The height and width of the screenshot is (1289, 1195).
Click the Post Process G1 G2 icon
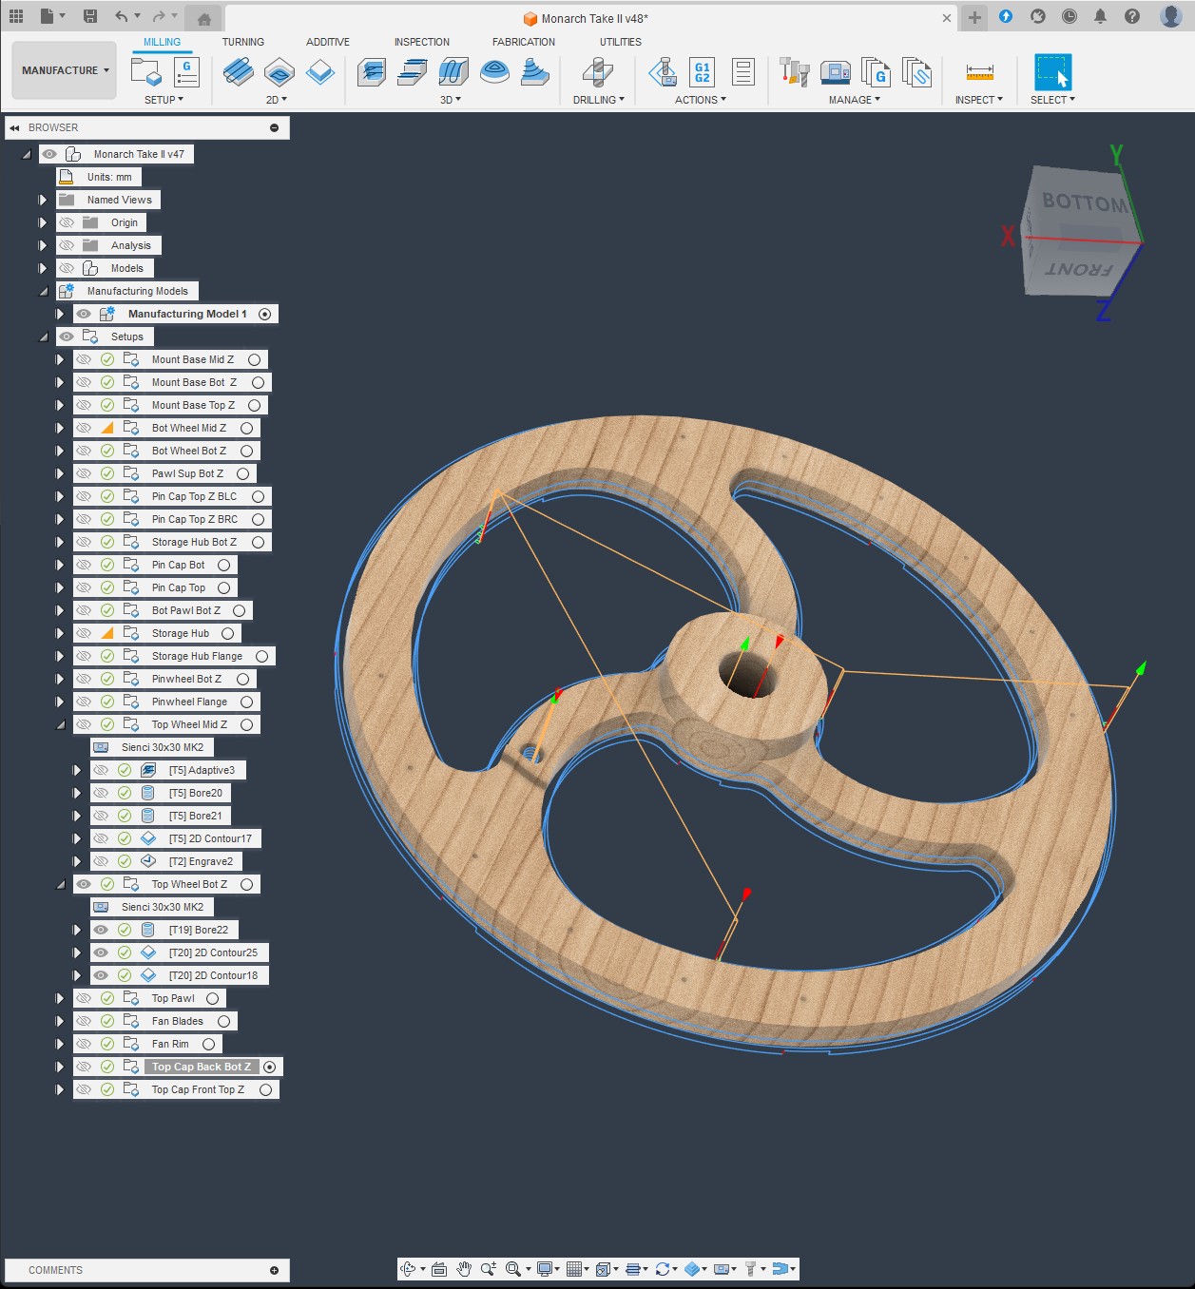(x=702, y=72)
